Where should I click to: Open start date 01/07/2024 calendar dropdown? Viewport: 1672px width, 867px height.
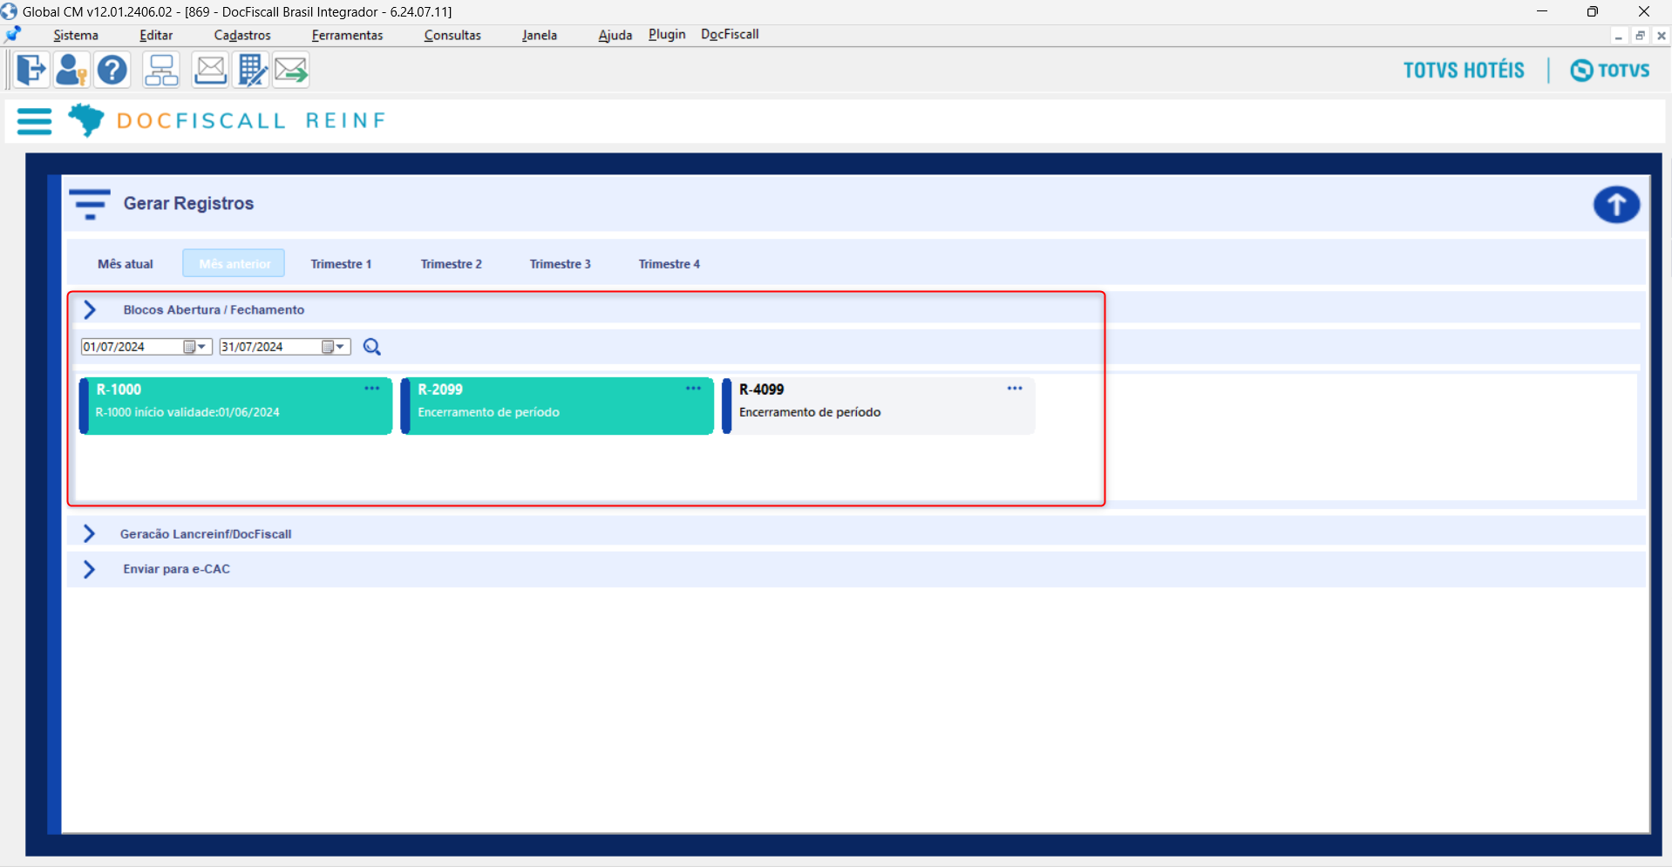(195, 347)
